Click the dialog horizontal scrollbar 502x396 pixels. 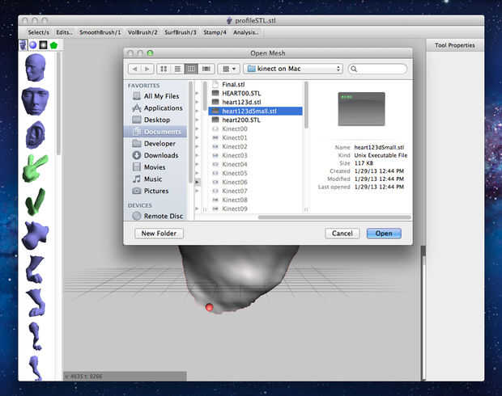coord(334,217)
